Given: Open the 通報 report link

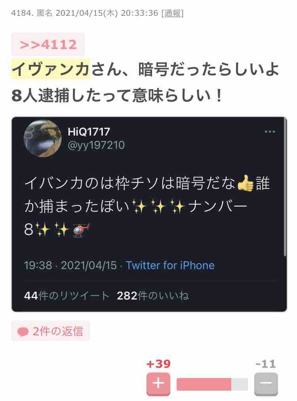Looking at the screenshot, I should click(173, 13).
